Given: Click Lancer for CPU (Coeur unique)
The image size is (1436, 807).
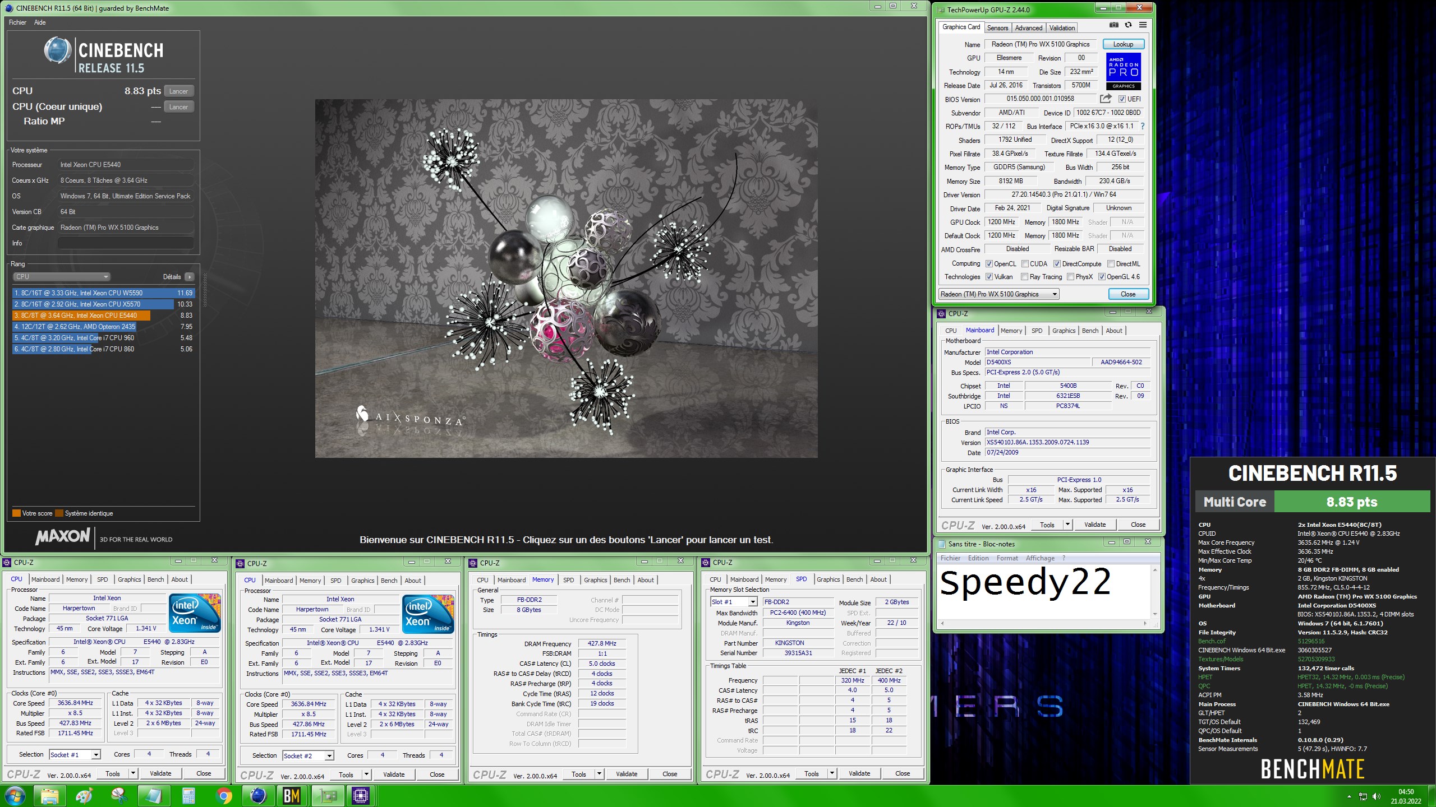Looking at the screenshot, I should (x=178, y=107).
